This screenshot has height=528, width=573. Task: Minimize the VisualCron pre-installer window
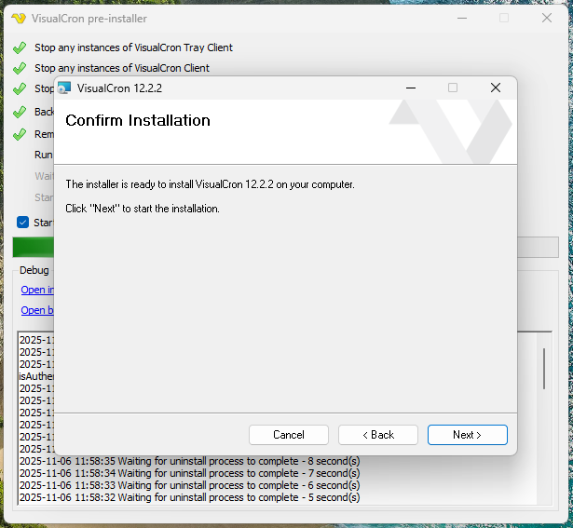click(x=461, y=18)
